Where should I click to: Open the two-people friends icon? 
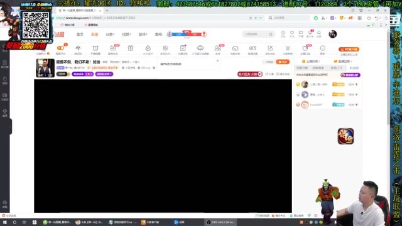click(x=218, y=48)
